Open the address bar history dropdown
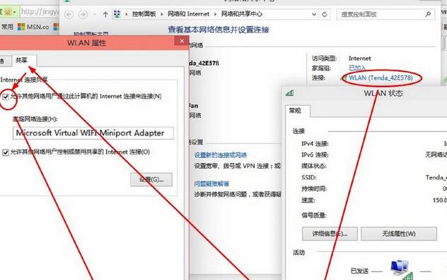 click(x=314, y=14)
